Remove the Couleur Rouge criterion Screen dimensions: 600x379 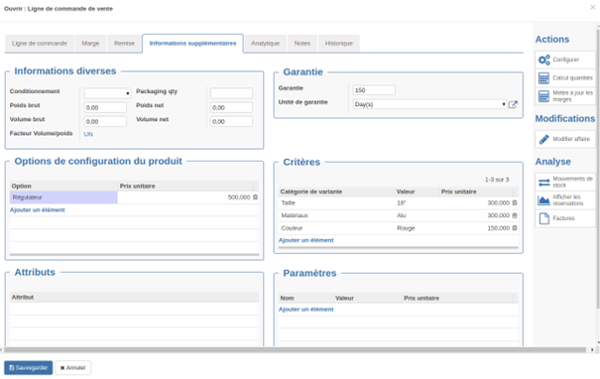515,228
